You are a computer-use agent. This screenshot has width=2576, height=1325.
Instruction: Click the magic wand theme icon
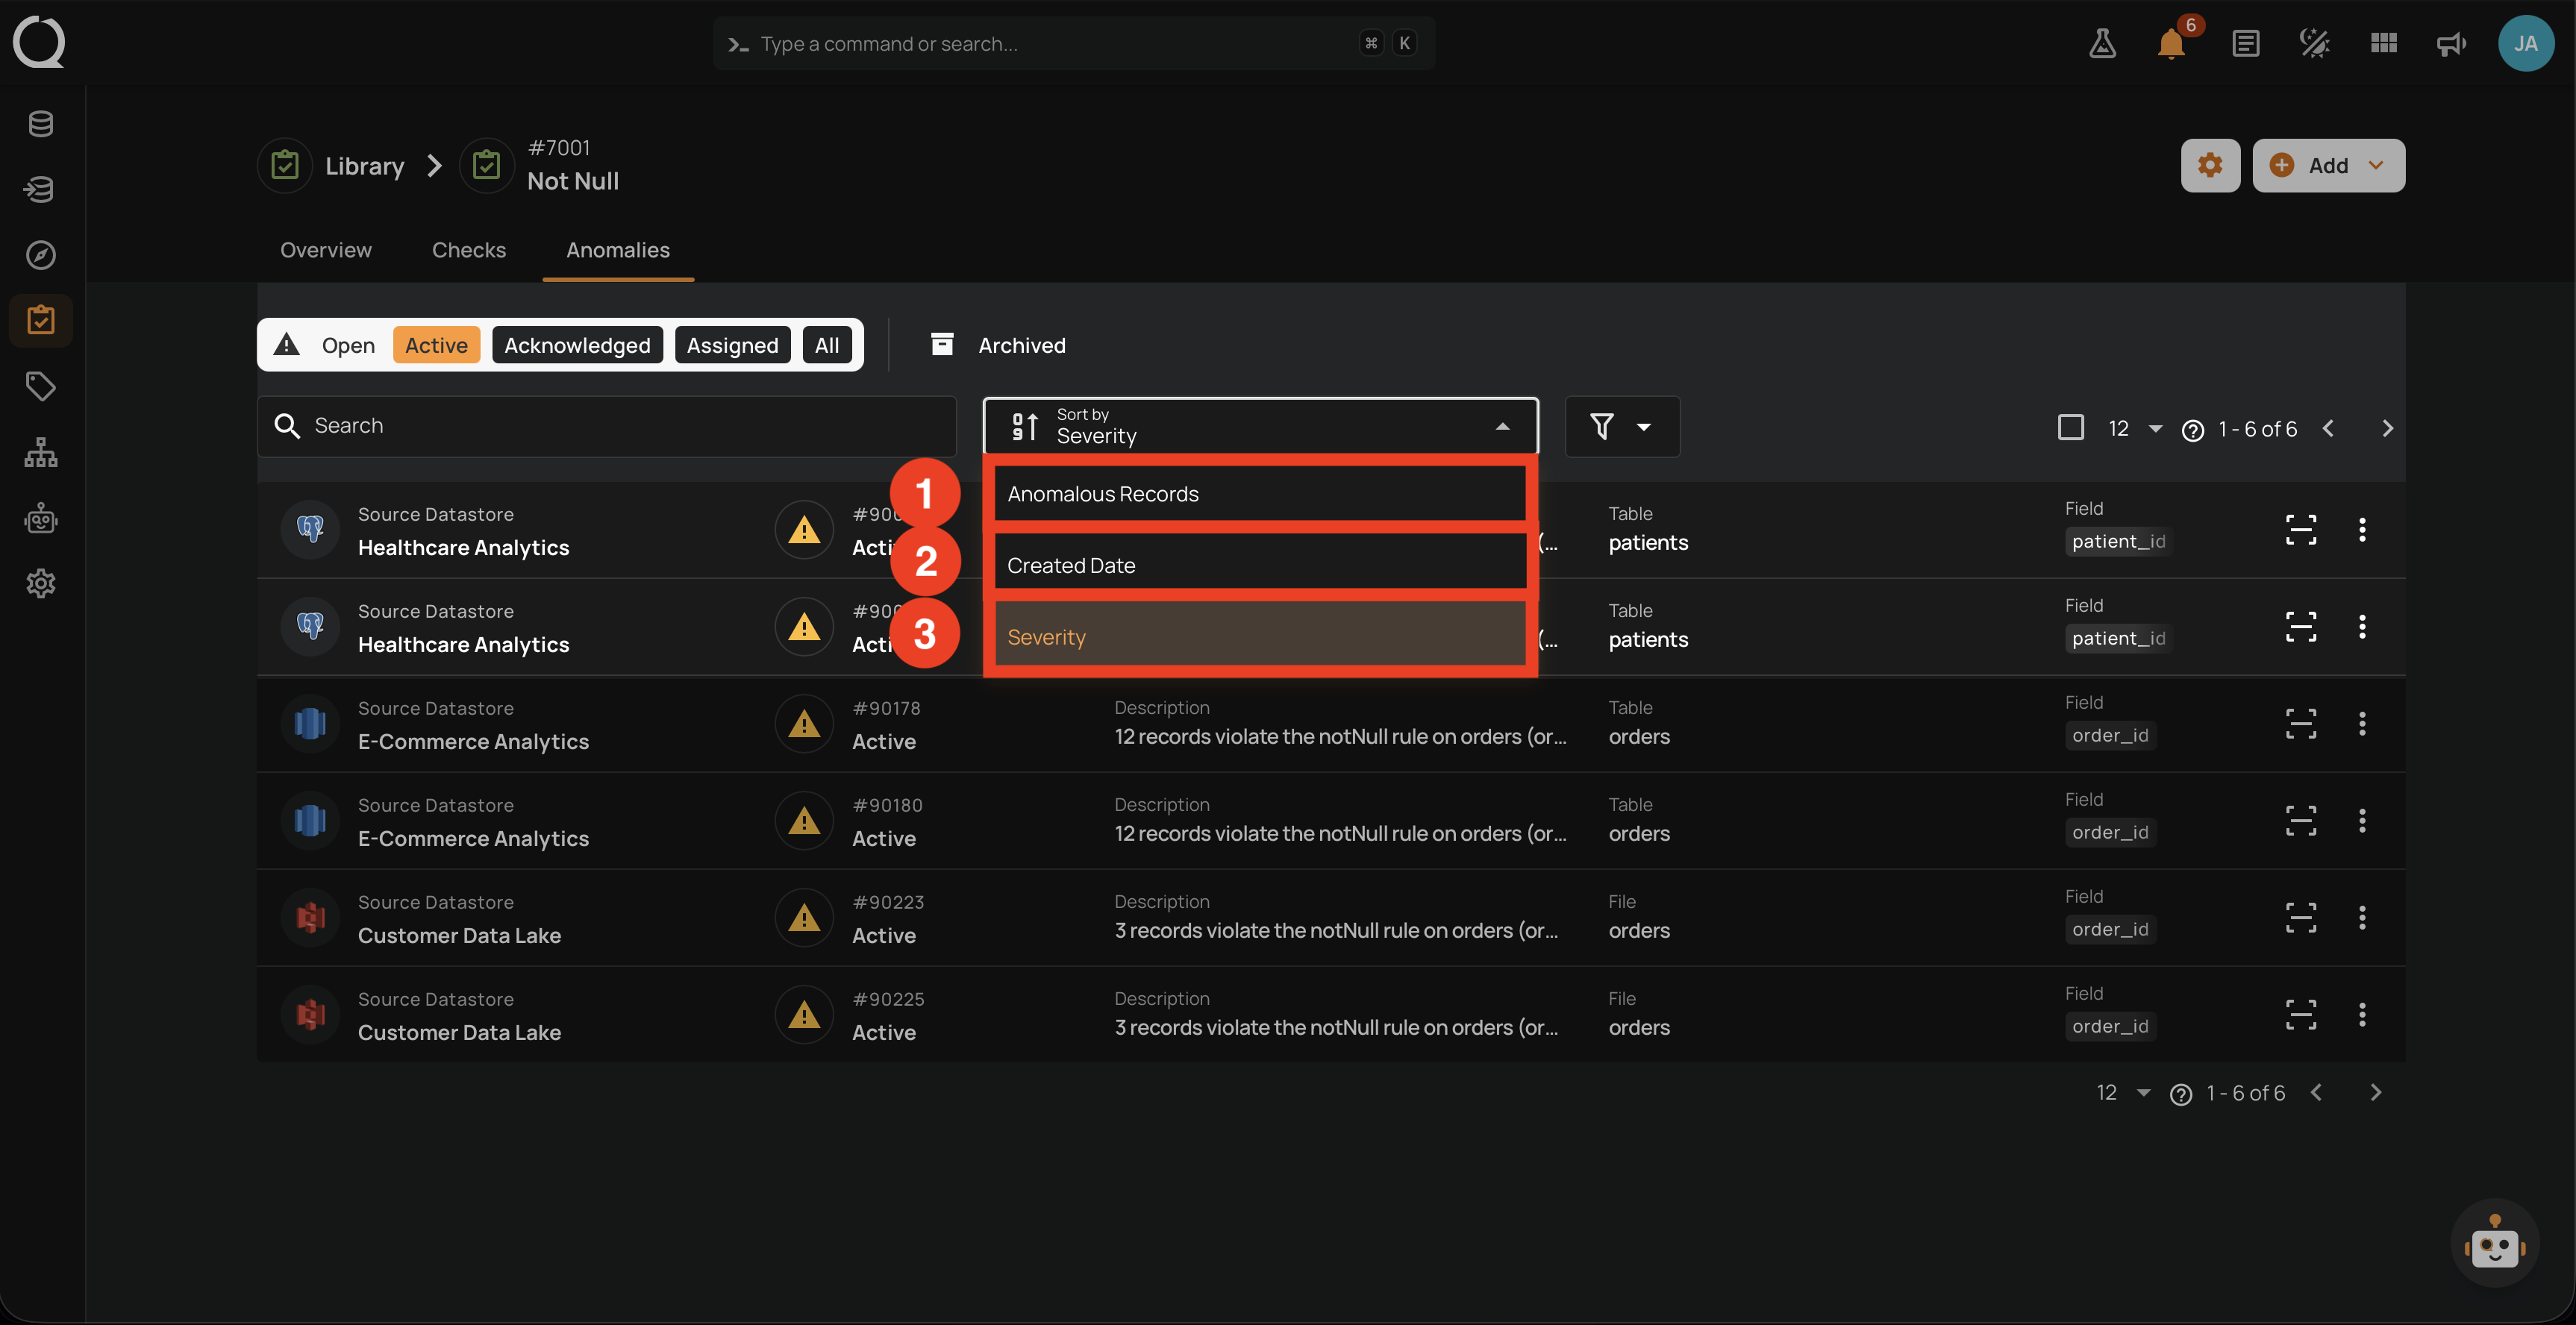pos(2315,43)
